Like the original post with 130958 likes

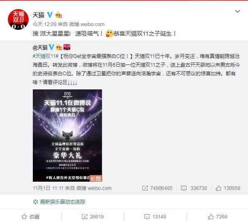coord(228,188)
